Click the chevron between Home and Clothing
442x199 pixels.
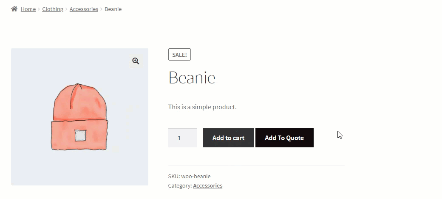coord(39,9)
